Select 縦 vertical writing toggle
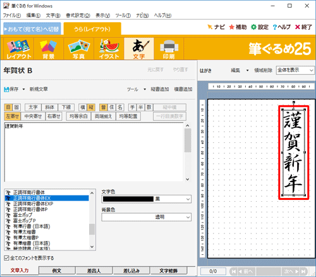The image size is (316, 277). pyautogui.click(x=91, y=108)
